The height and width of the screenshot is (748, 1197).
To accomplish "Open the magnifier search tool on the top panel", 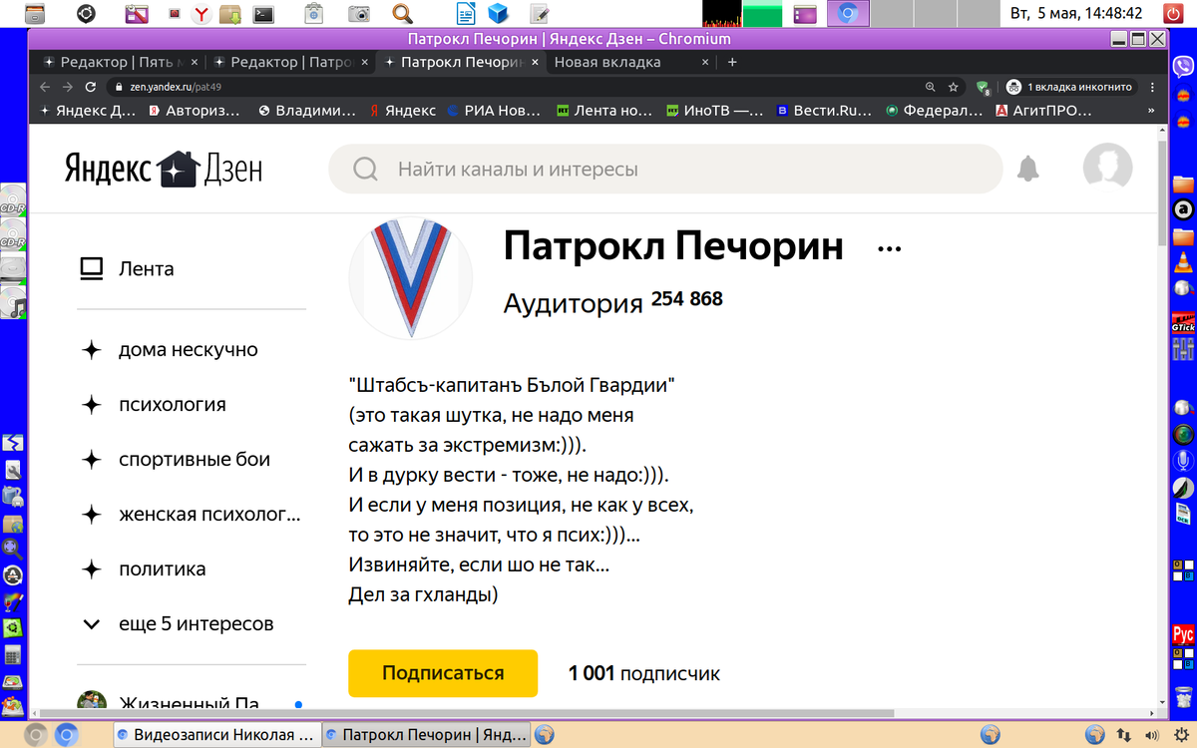I will click(x=400, y=15).
